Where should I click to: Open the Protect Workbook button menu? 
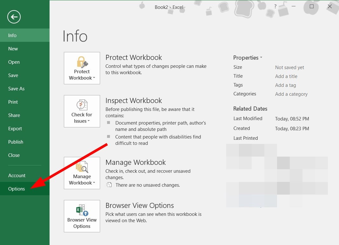82,68
